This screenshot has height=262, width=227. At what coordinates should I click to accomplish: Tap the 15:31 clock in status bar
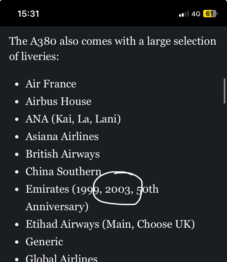[x=28, y=14]
